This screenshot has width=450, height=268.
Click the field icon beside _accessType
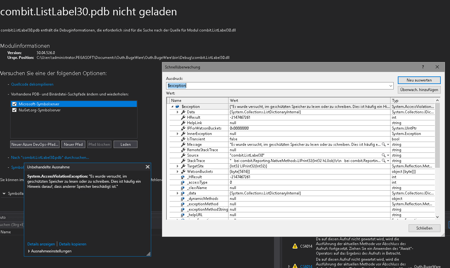click(183, 182)
